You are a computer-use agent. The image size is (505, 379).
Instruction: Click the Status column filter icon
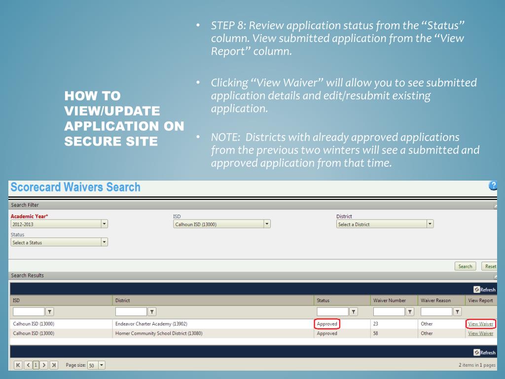tap(354, 311)
